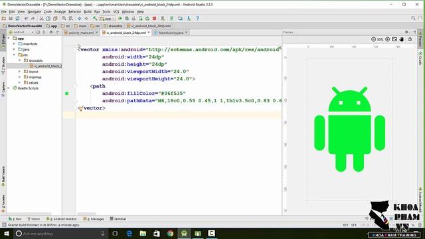Open the Build menu
The width and height of the screenshot is (425, 239).
click(x=87, y=12)
